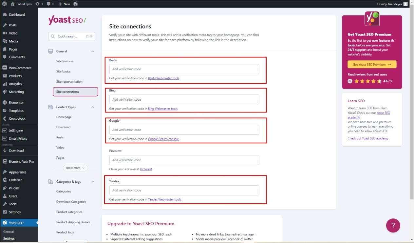Viewport: 414px width, 243px height.
Task: Open Pages in admin sidebar
Action: [x=13, y=49]
